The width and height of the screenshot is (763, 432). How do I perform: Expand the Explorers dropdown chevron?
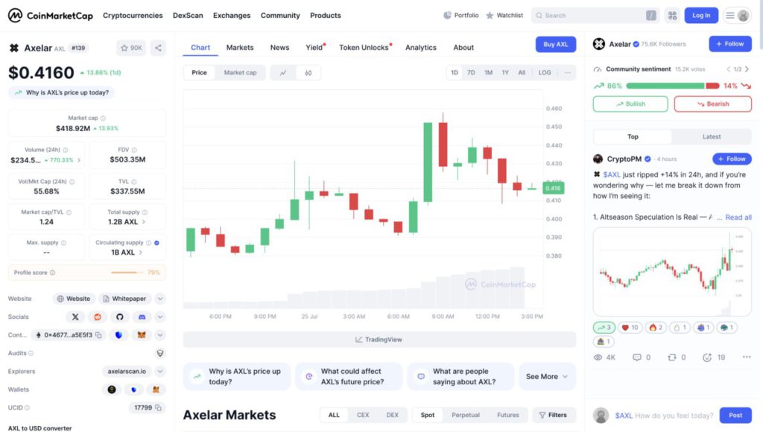pos(160,371)
